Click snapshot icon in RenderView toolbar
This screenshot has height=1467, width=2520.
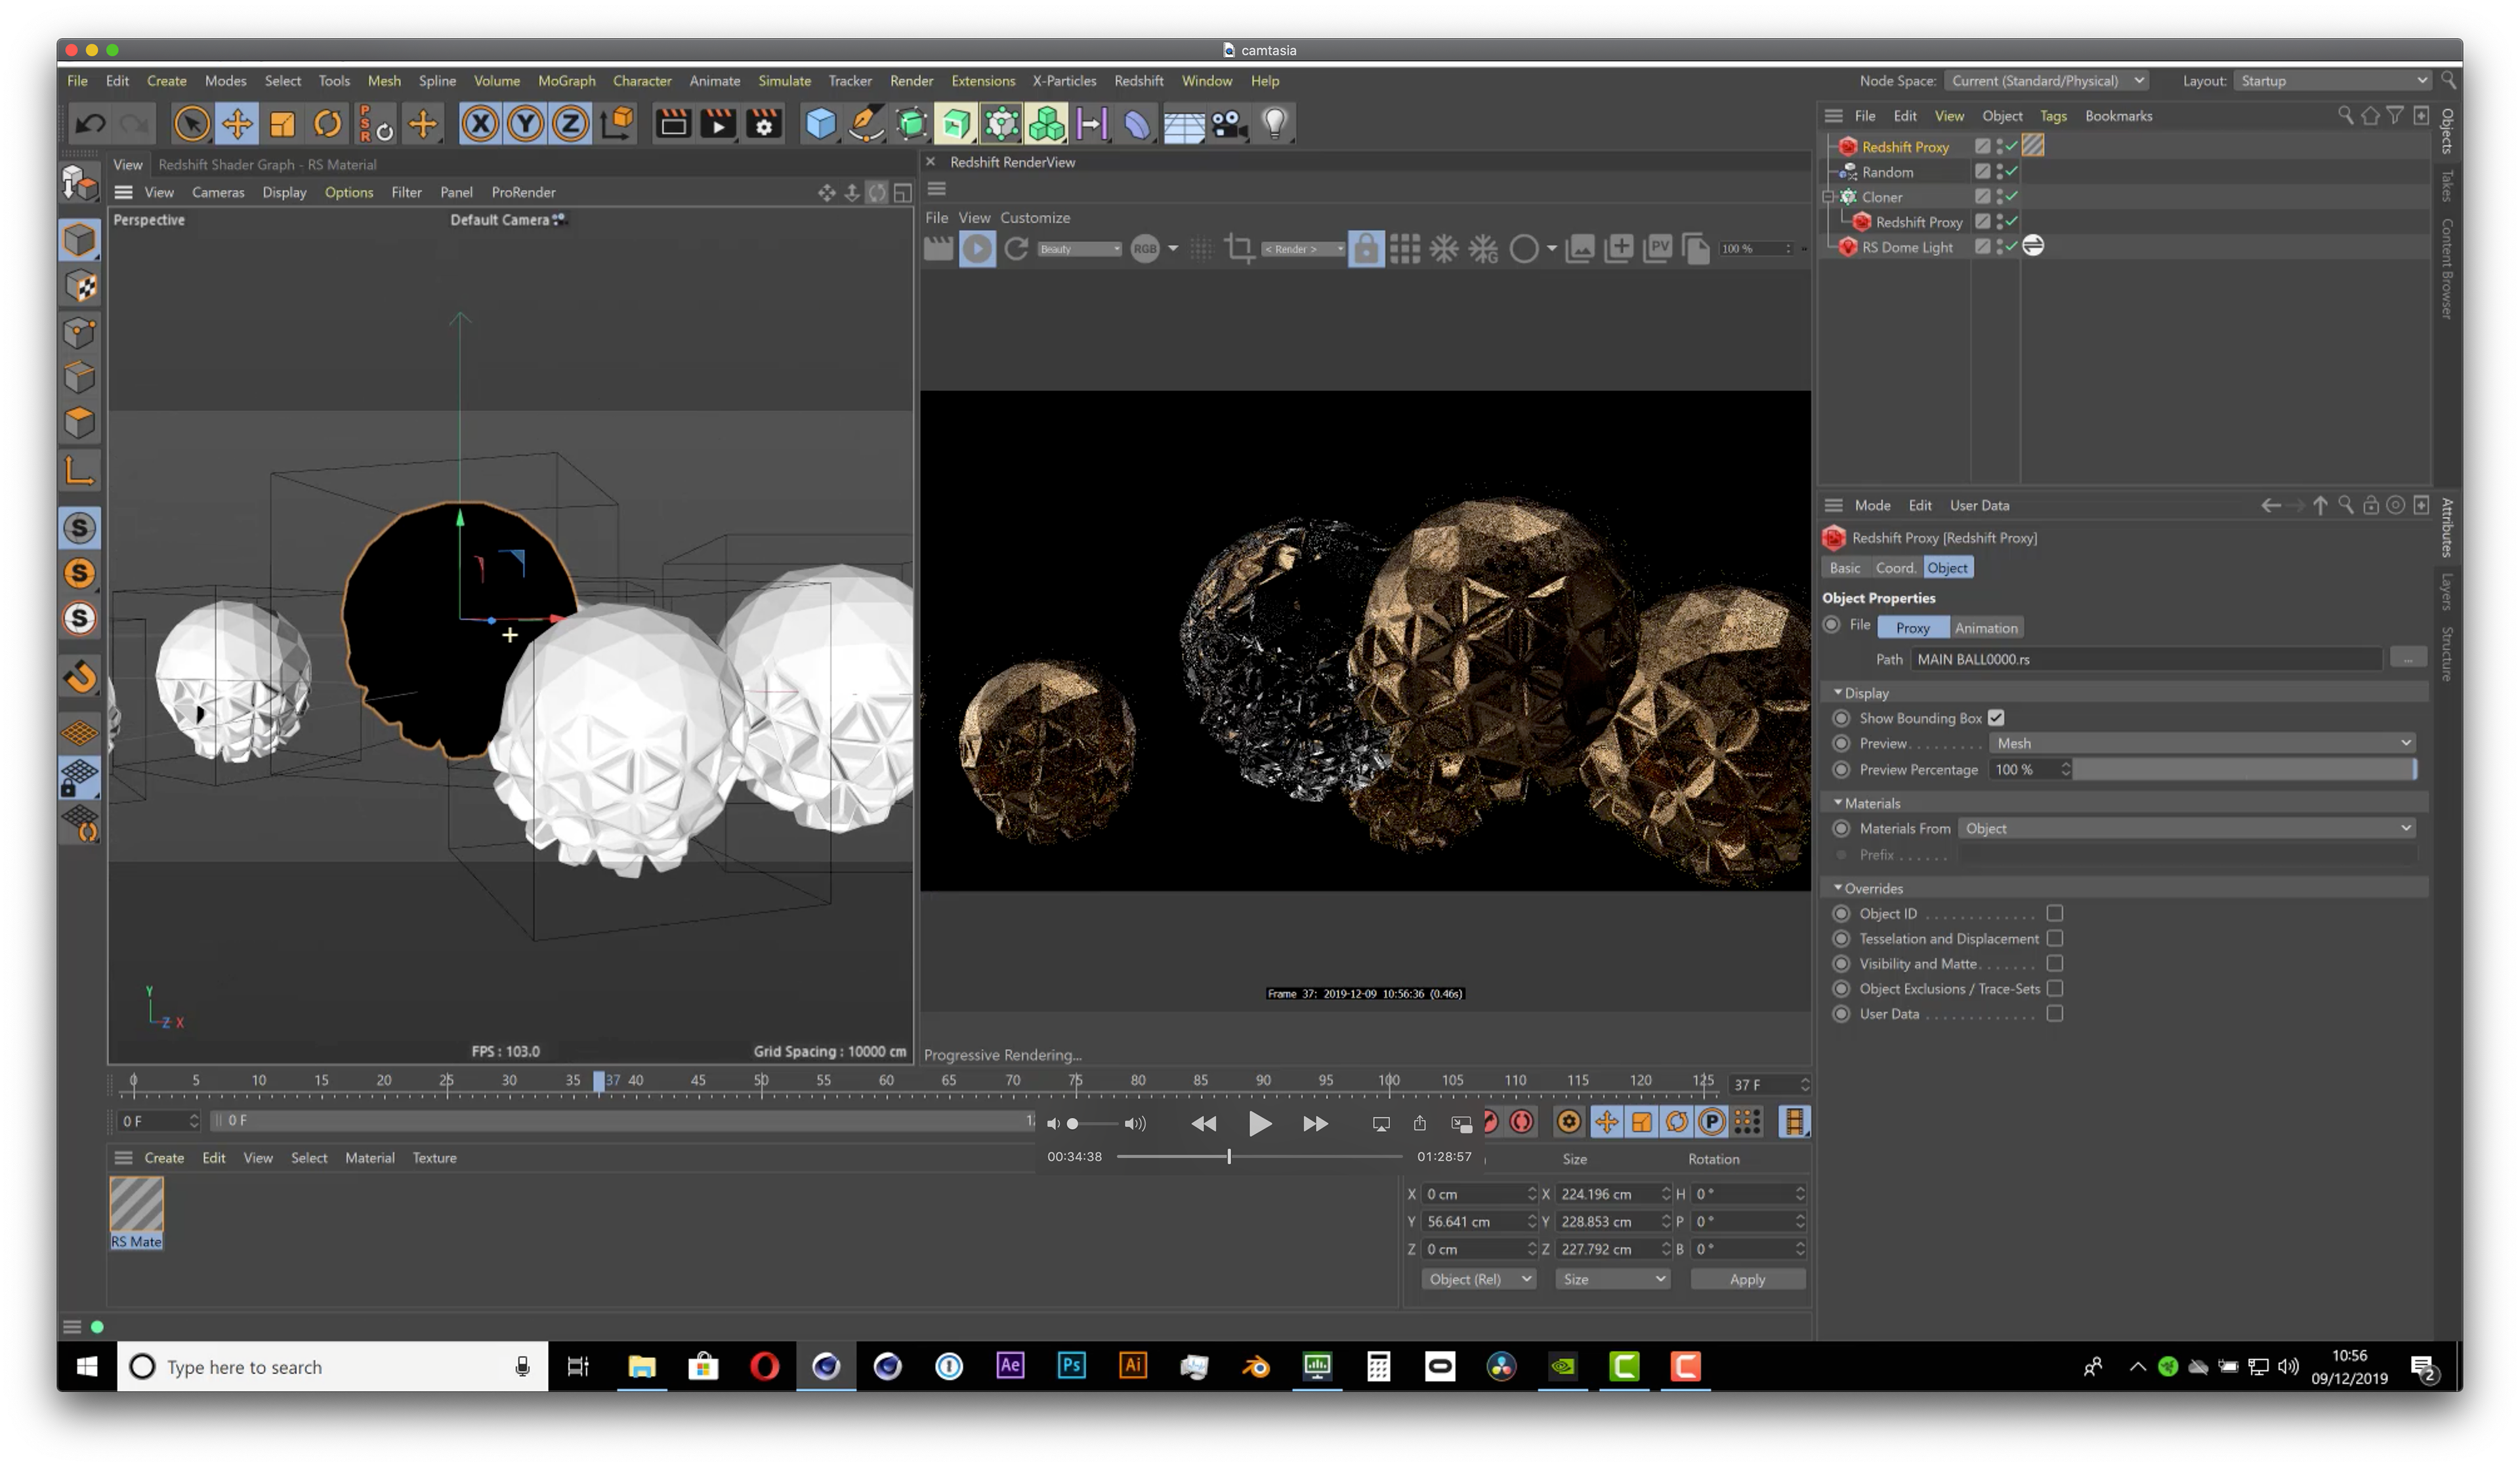[1579, 249]
